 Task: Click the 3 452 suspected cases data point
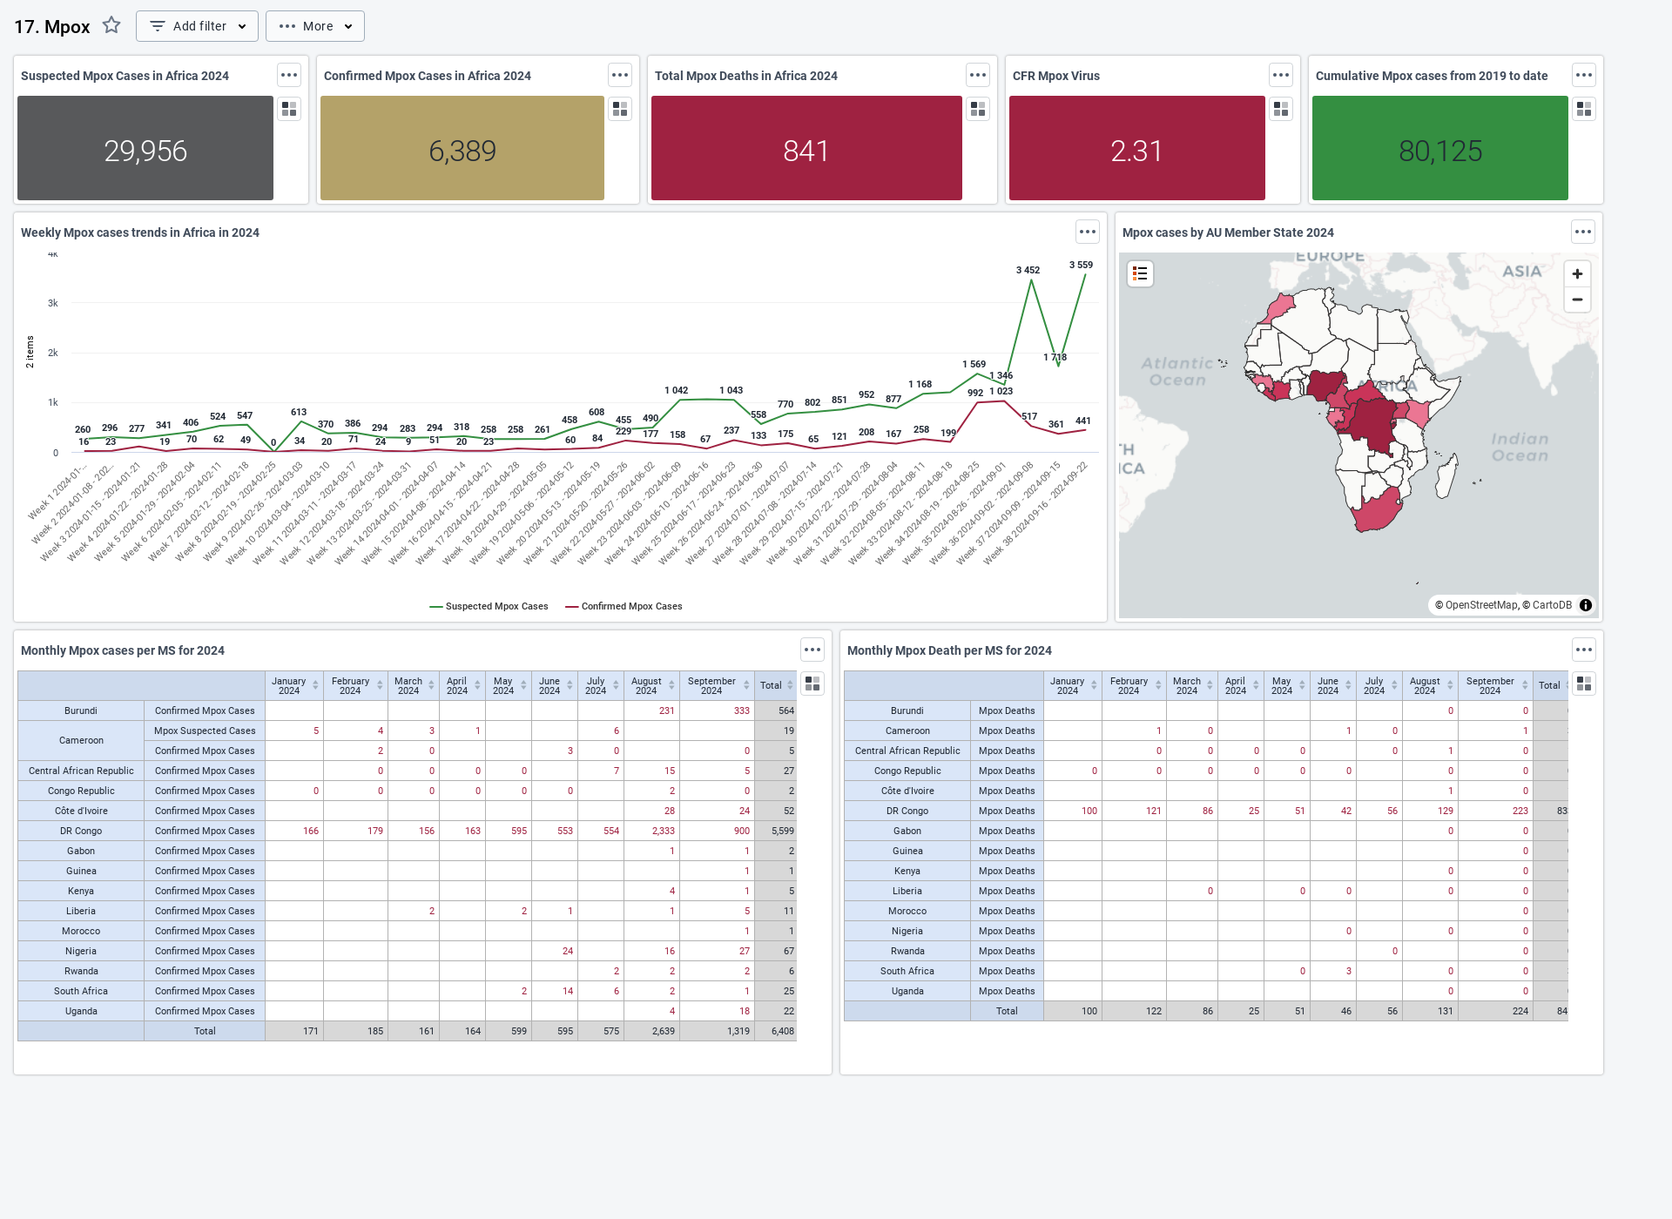coord(1031,280)
